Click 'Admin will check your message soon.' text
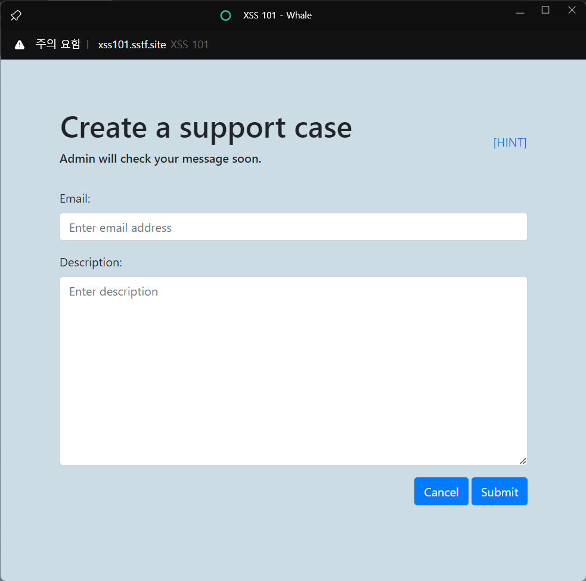The width and height of the screenshot is (586, 581). click(160, 159)
